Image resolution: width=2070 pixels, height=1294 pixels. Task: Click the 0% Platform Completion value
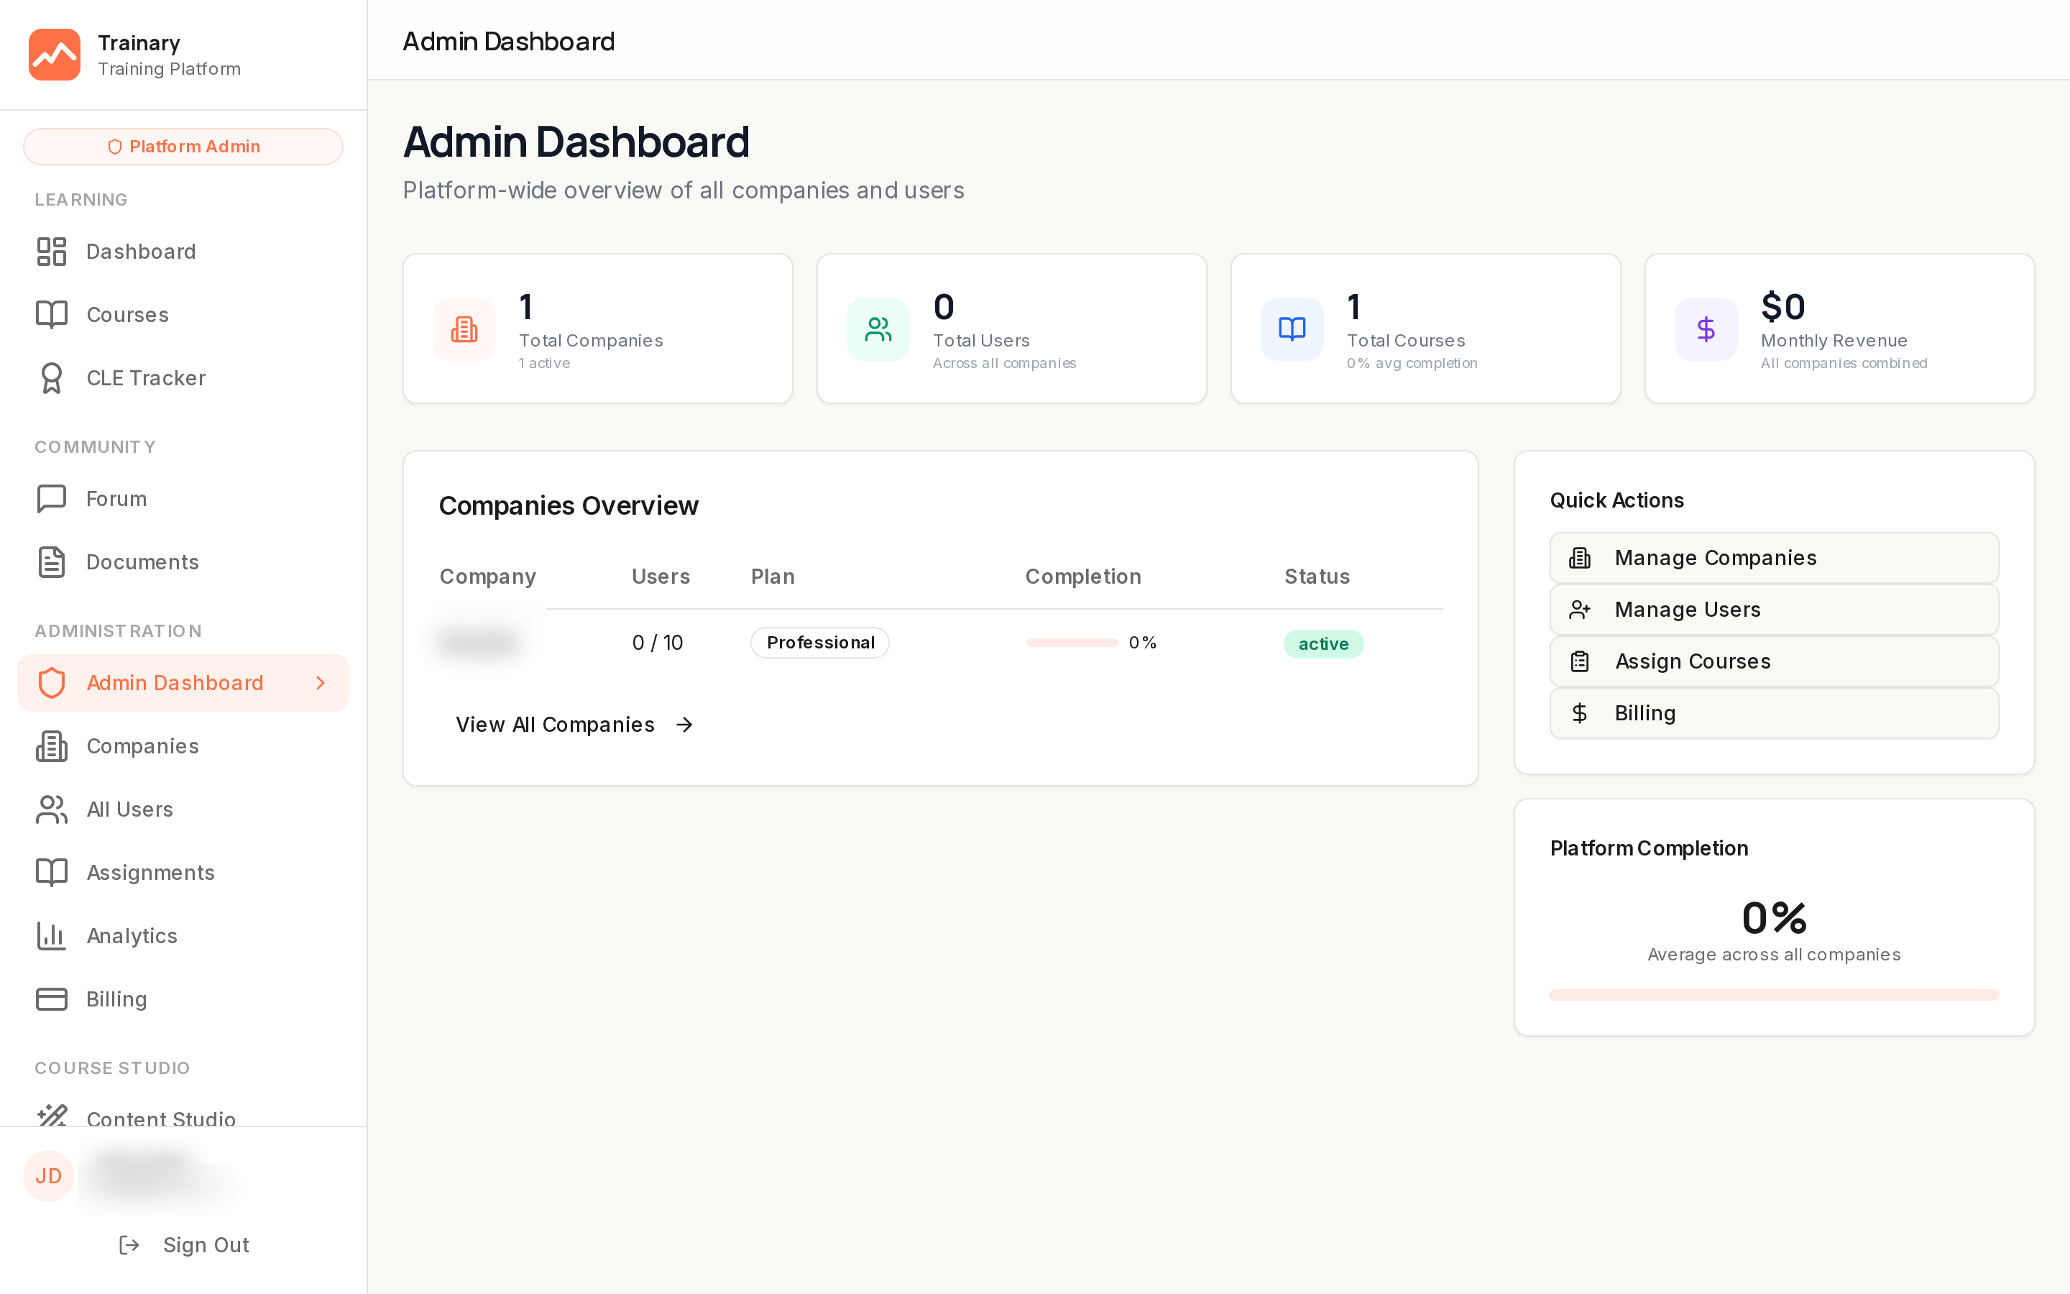[1774, 917]
